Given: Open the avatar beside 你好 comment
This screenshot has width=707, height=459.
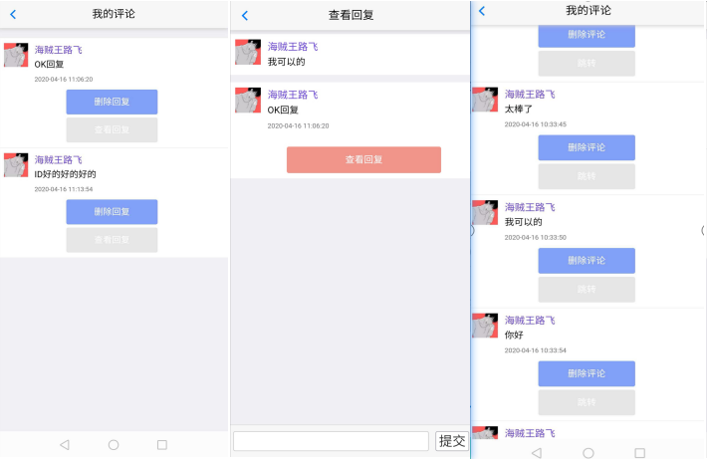Looking at the screenshot, I should (485, 326).
